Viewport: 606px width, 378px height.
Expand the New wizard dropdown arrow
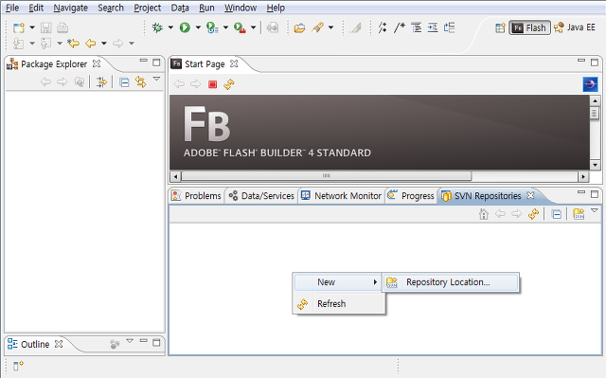click(x=32, y=27)
